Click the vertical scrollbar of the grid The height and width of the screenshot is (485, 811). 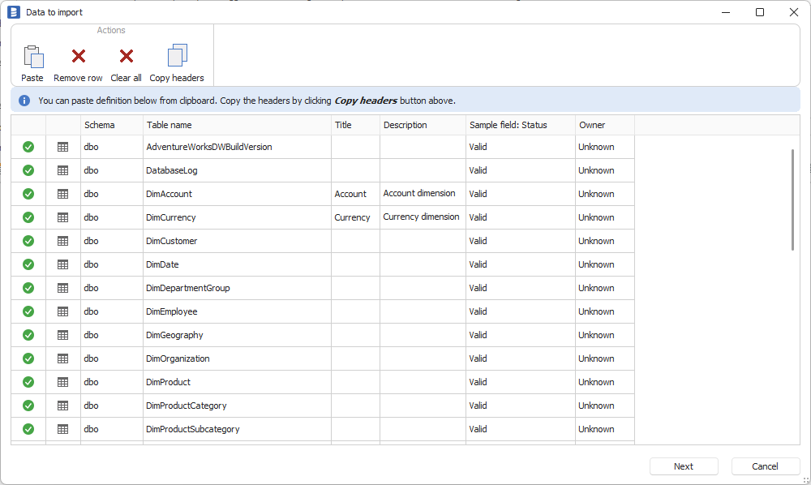tap(793, 200)
